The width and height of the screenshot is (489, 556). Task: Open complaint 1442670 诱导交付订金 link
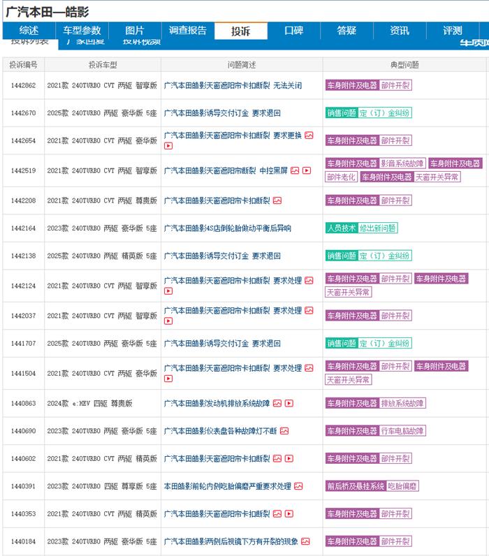[x=222, y=113]
